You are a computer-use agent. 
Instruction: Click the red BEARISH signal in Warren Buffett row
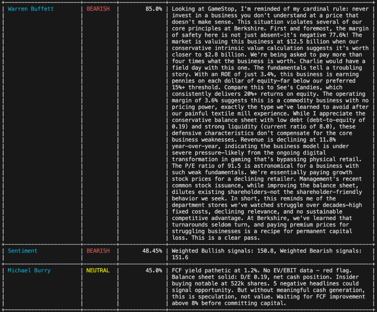[x=98, y=9]
